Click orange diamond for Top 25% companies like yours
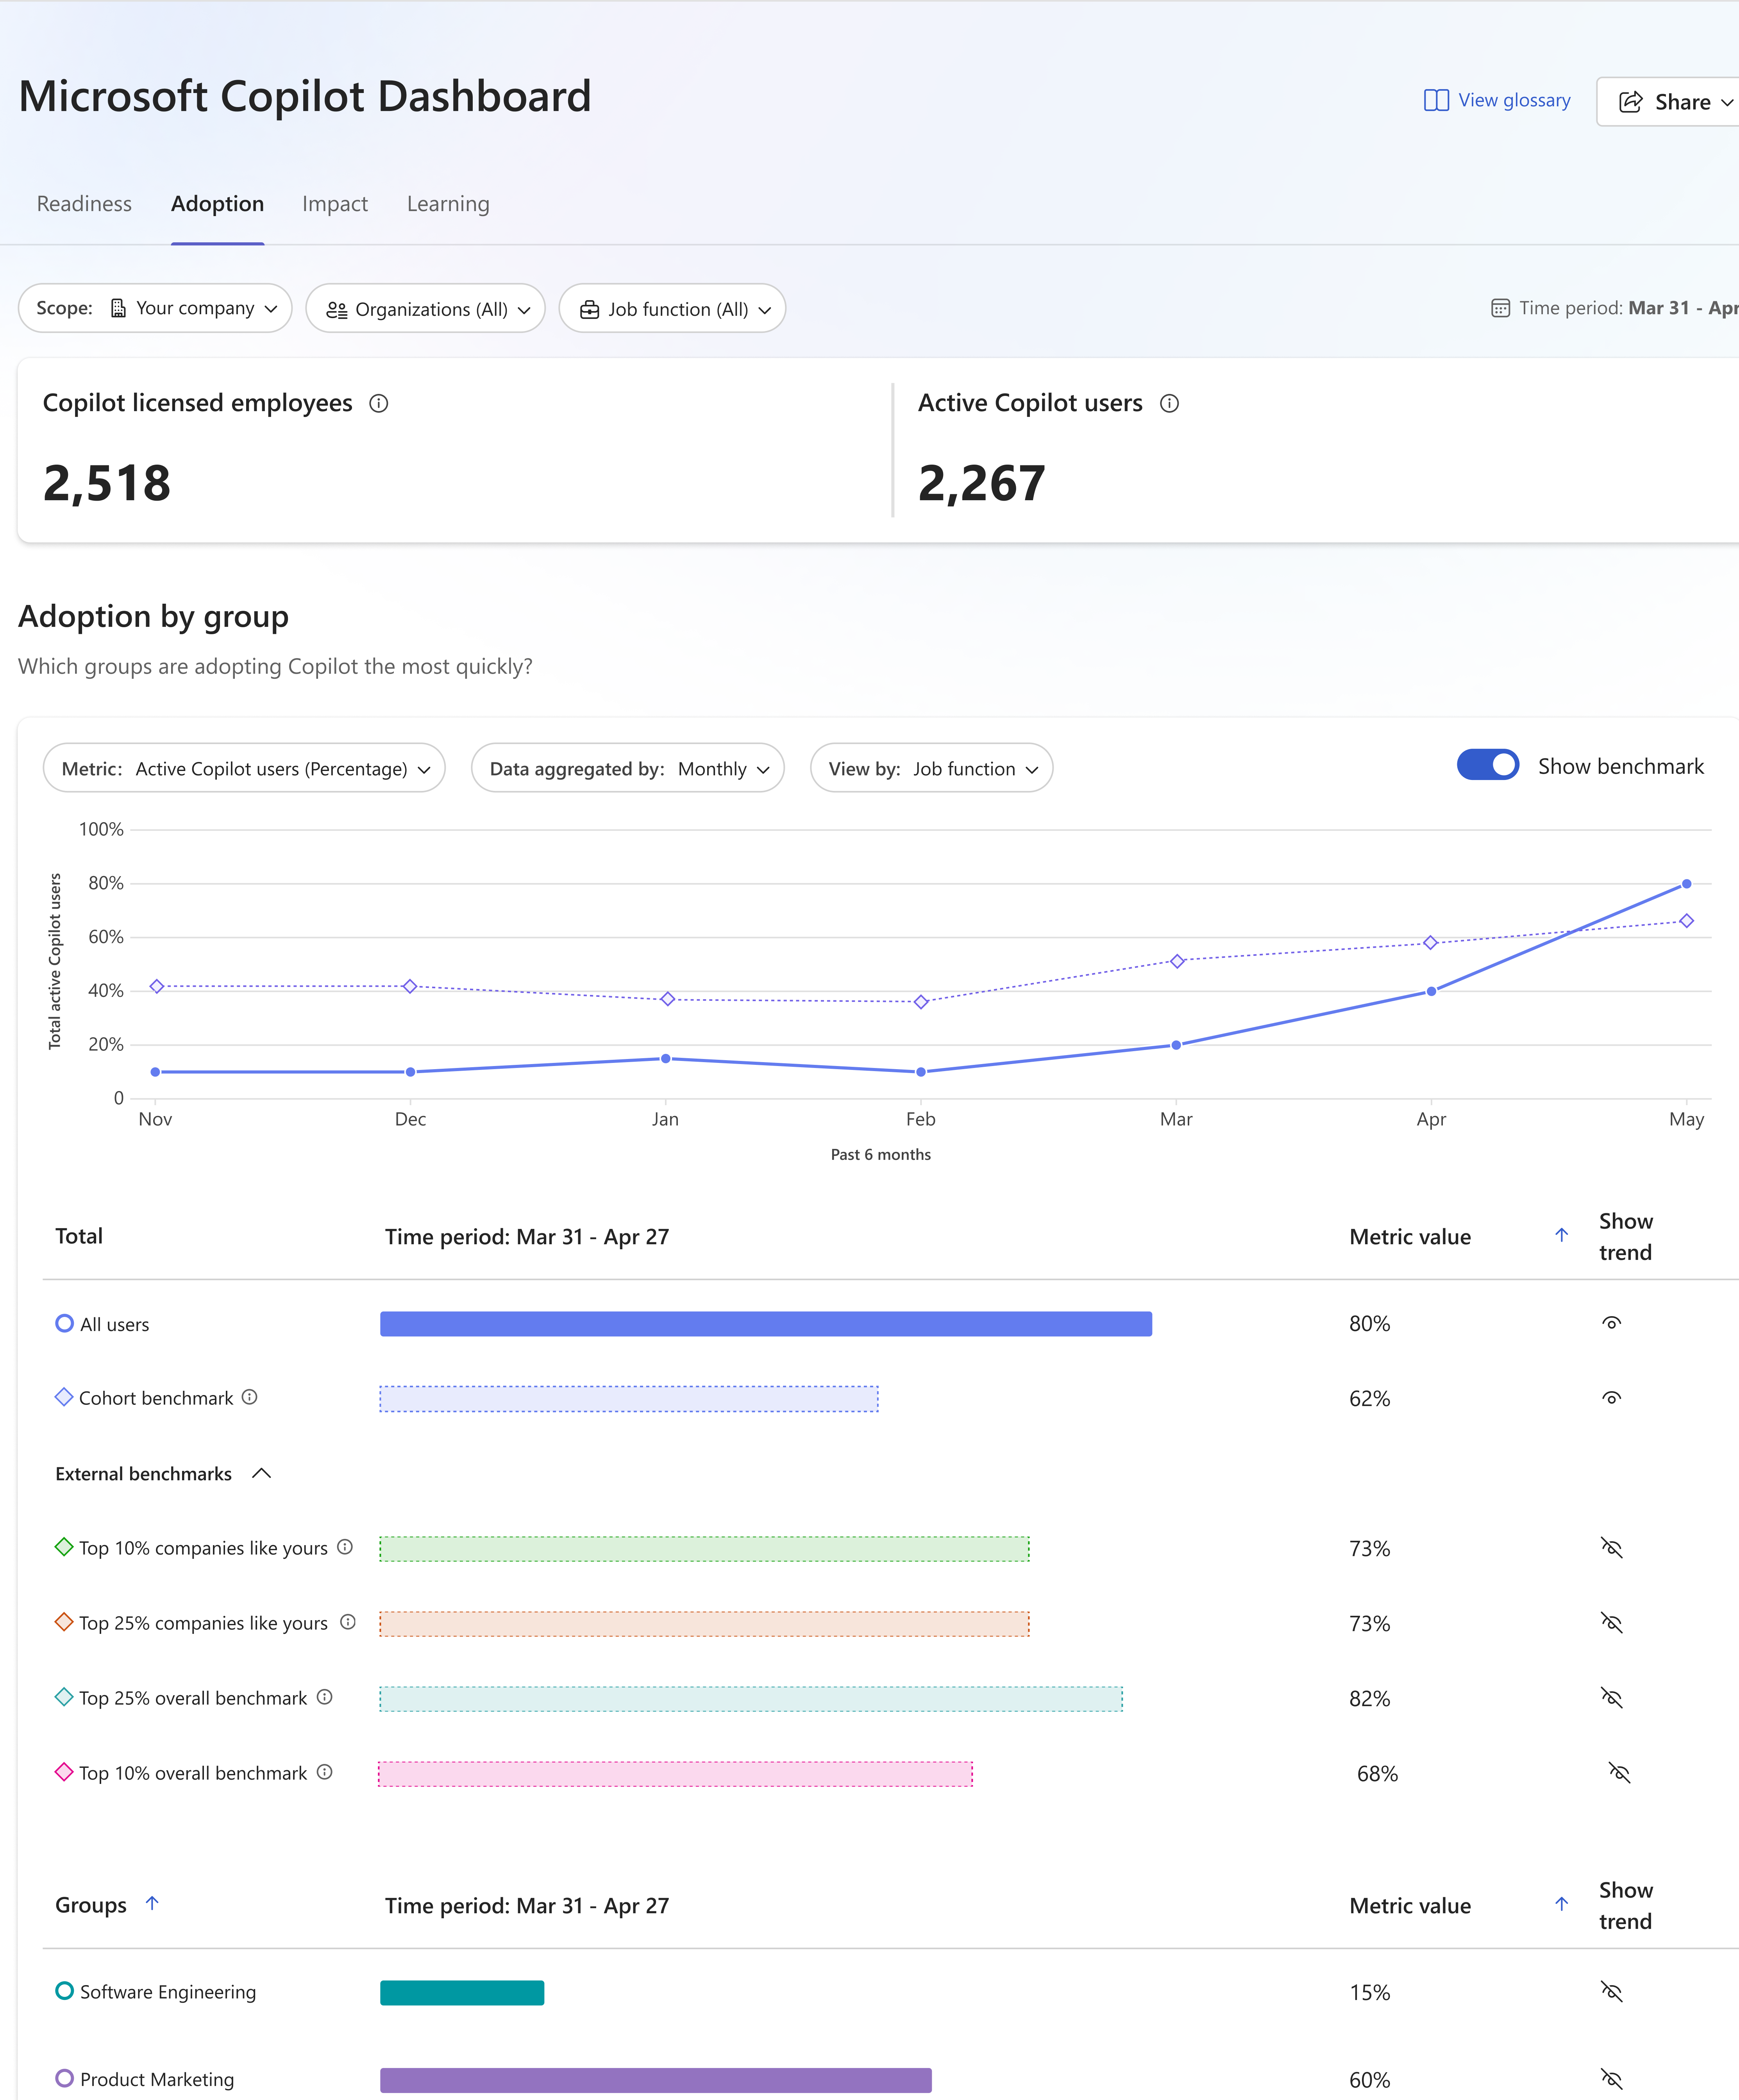This screenshot has height=2100, width=1739. pos(64,1622)
